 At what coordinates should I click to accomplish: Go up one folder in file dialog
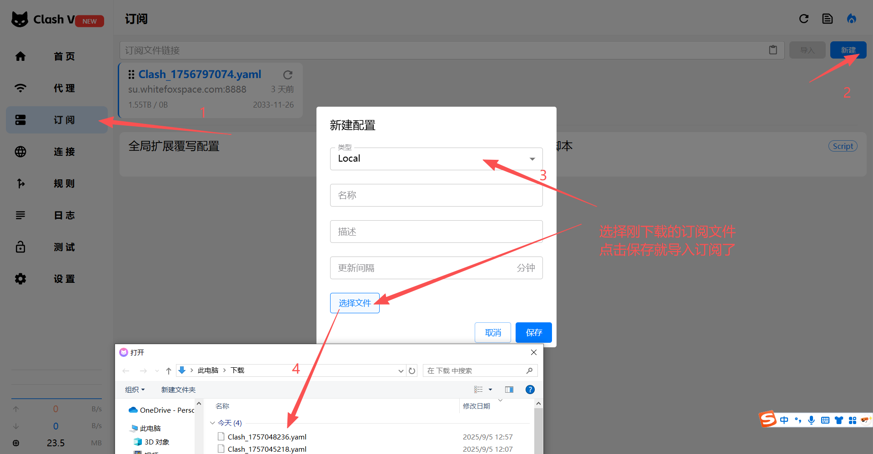[169, 371]
